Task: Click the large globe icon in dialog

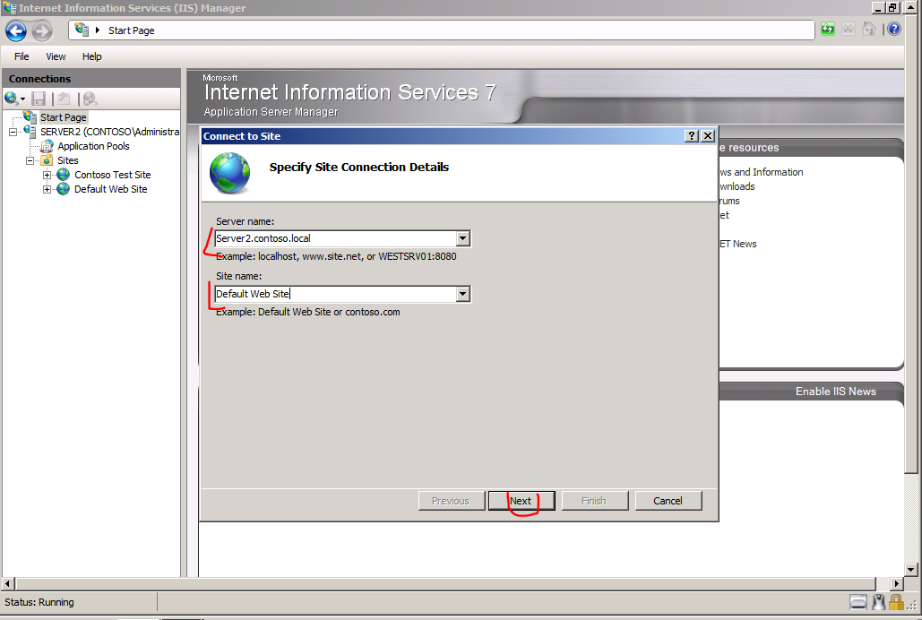Action: [x=230, y=173]
